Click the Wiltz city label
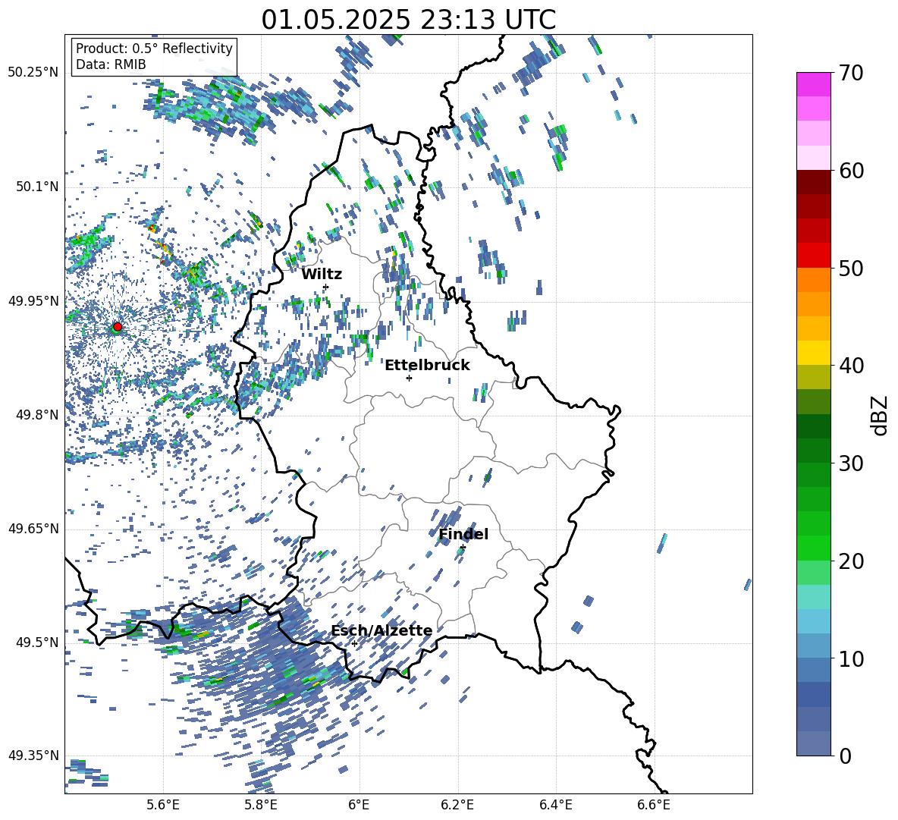Screen dimensions: 898x820 322,275
